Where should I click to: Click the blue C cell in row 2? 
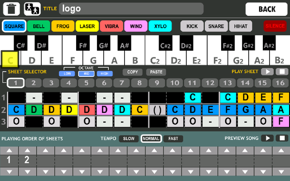pyautogui.click(x=16, y=110)
